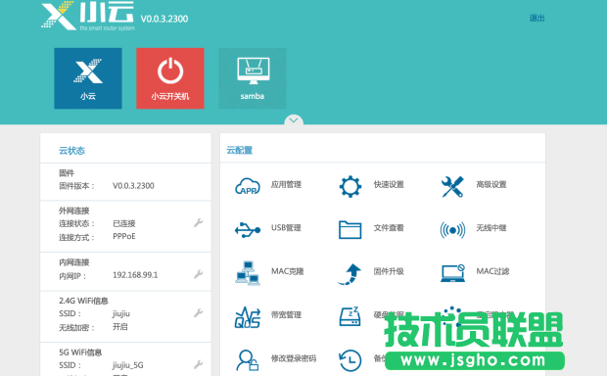Image resolution: width=607 pixels, height=376 pixels.
Task: Click the 云状态 panel heading
Action: (x=71, y=150)
